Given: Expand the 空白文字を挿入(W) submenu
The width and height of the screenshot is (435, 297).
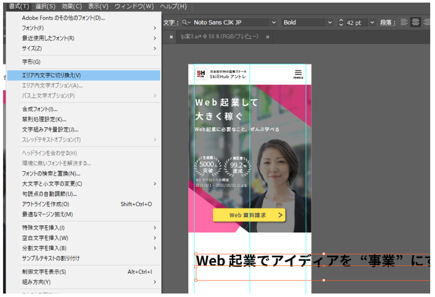Looking at the screenshot, I should 155,238.
